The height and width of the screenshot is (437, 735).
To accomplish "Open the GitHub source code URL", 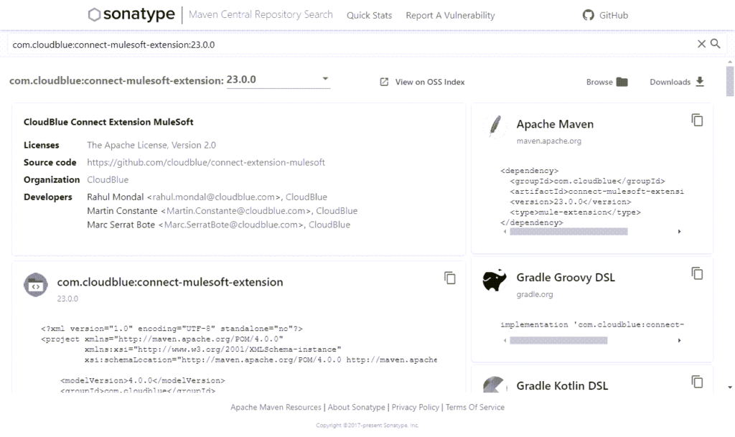I will click(206, 162).
